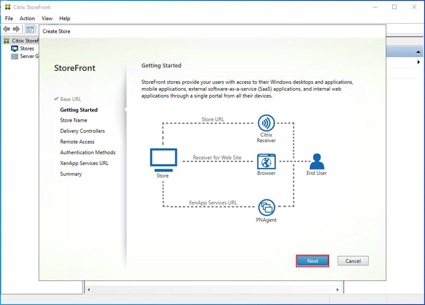Collapse the Actions pane section with the up chevron
This screenshot has width=425, height=305.
pos(419,52)
